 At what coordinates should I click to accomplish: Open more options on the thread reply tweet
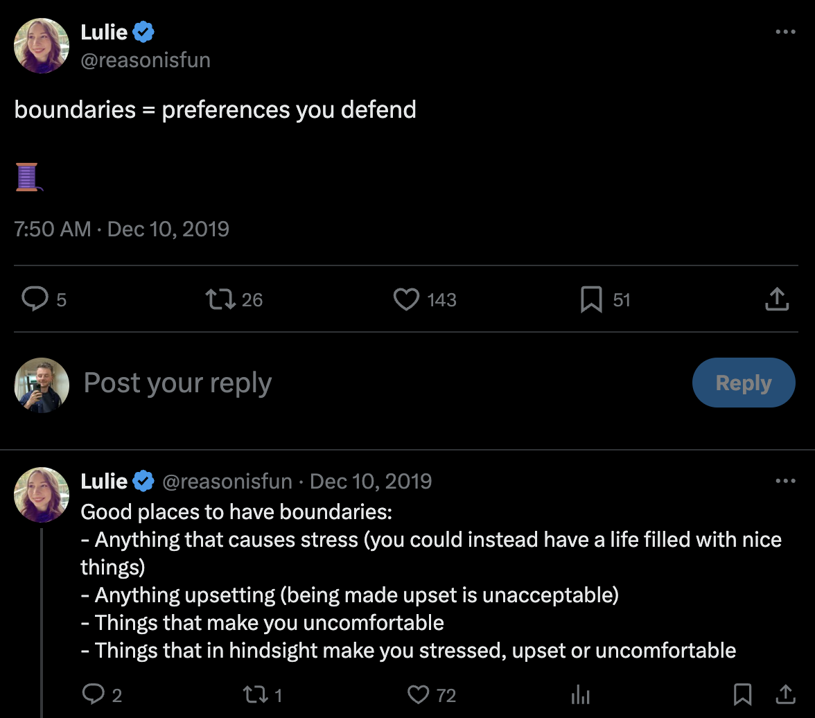coord(785,481)
